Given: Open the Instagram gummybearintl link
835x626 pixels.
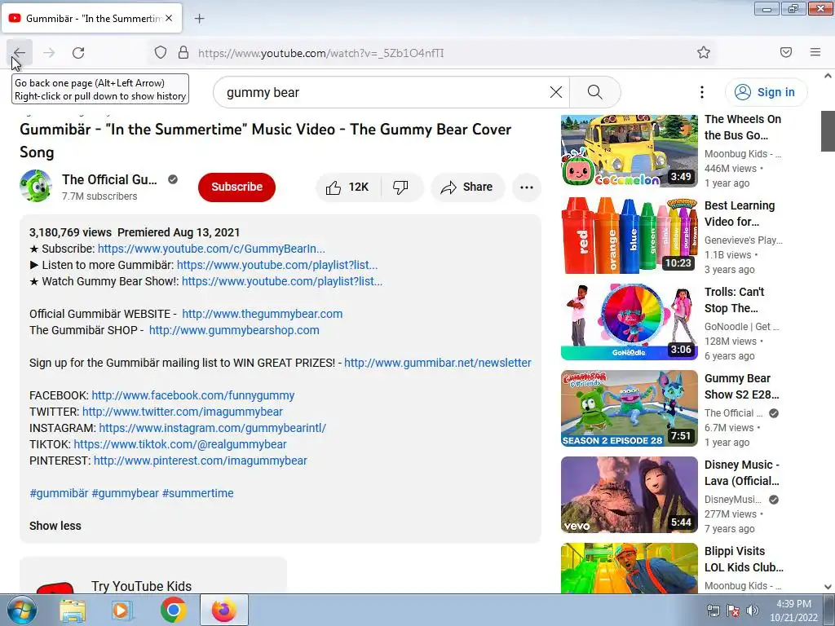Looking at the screenshot, I should 213,428.
